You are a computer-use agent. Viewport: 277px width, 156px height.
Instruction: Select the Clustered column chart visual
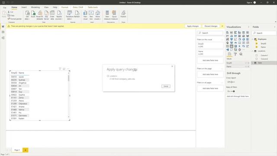click(239, 32)
